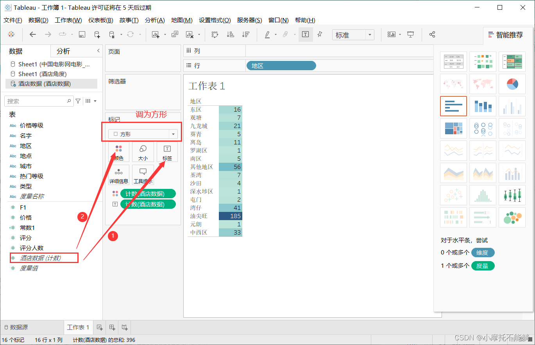Click the Tableau start page logo icon
The image size is (535, 345).
click(11, 34)
